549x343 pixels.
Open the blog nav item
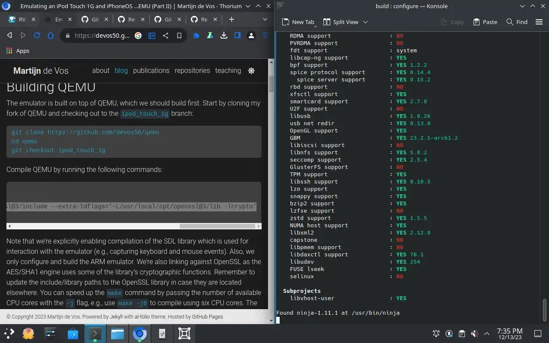click(121, 70)
